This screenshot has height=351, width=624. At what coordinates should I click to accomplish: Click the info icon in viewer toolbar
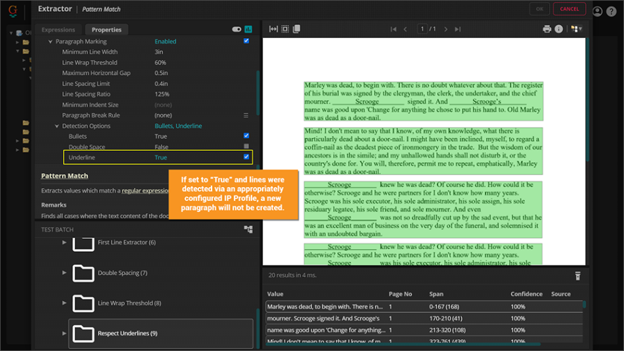(x=559, y=29)
